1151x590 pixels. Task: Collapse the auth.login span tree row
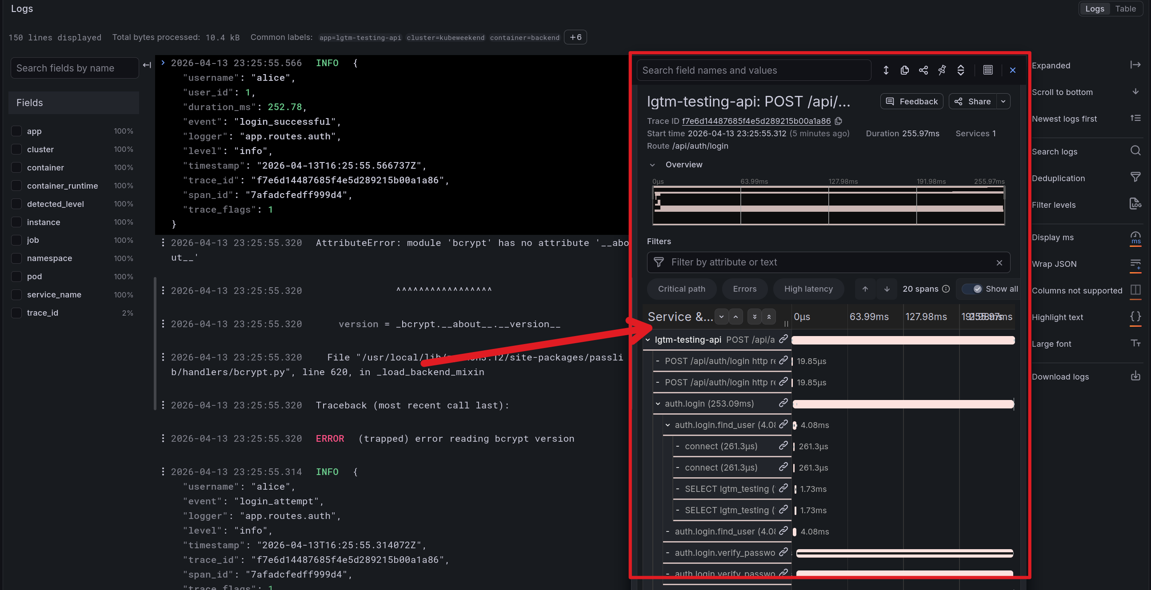[658, 404]
